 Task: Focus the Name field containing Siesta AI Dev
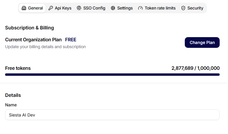point(112,115)
